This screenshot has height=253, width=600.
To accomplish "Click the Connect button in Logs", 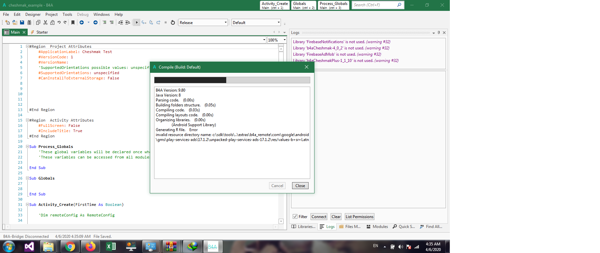I will click(x=319, y=217).
